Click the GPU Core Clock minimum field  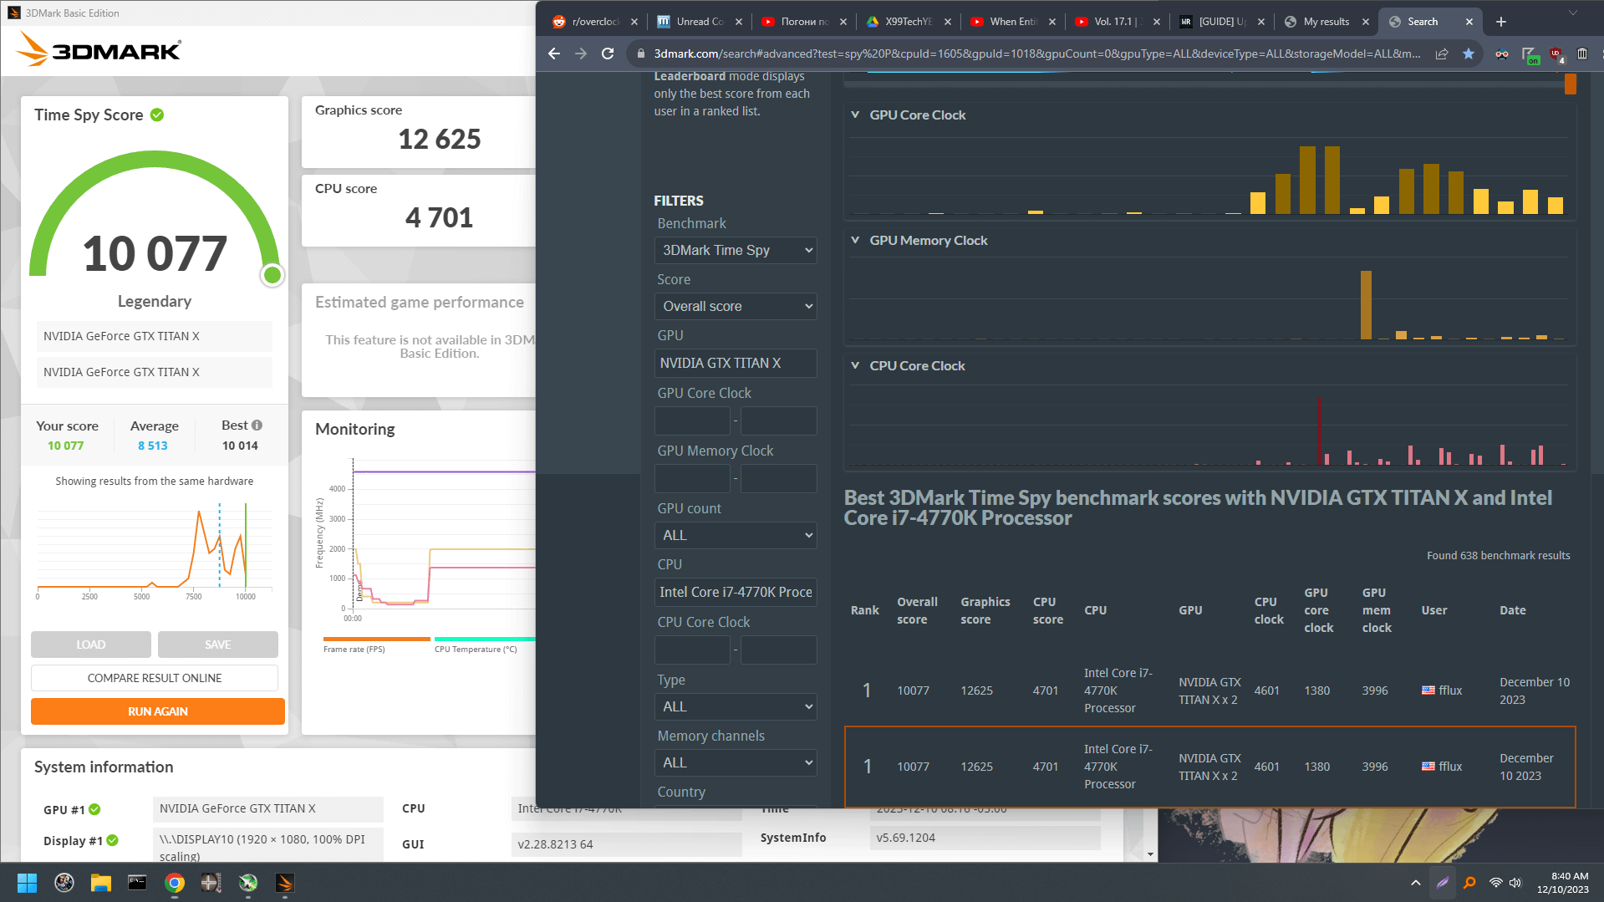pos(692,420)
